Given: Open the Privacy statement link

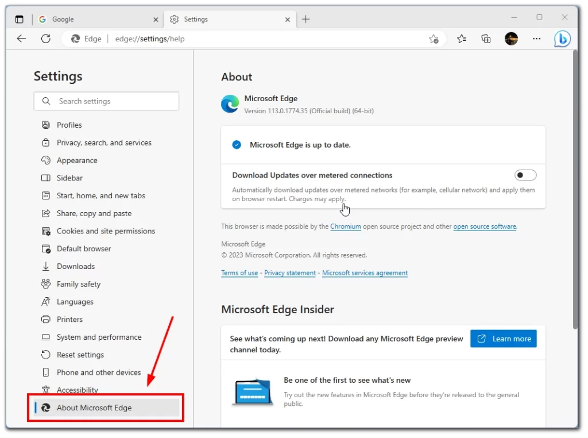Looking at the screenshot, I should click(290, 273).
